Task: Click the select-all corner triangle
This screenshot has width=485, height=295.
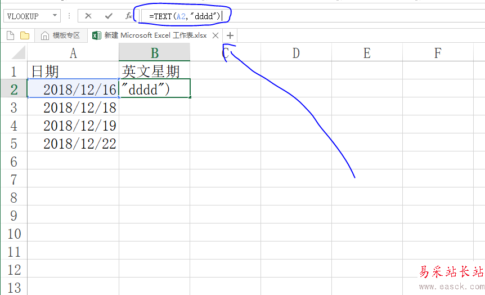Action: click(18, 52)
